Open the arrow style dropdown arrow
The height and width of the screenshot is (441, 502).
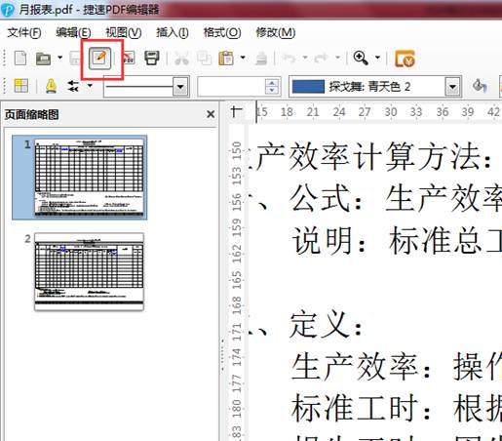coord(90,86)
